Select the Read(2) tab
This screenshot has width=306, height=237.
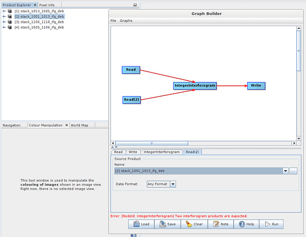[x=192, y=152]
